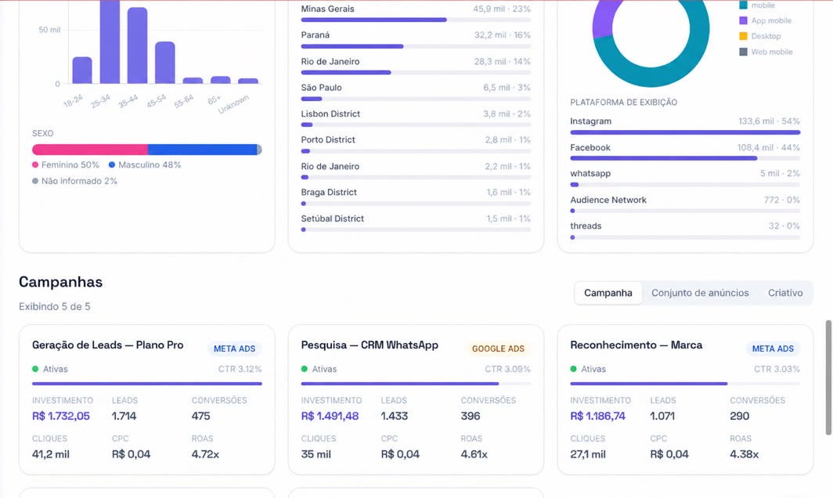Select the Braga District row

click(416, 197)
